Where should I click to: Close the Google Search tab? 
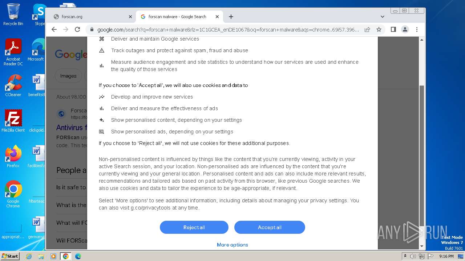tap(217, 17)
